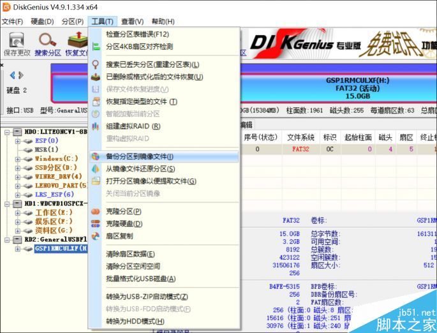Click the 文件系统 column header

pyautogui.click(x=300, y=137)
